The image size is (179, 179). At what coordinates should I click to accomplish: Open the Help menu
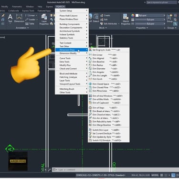pos(40,7)
